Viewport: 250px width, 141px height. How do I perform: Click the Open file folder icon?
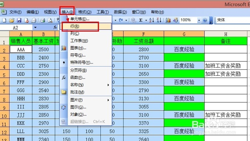click(12, 20)
